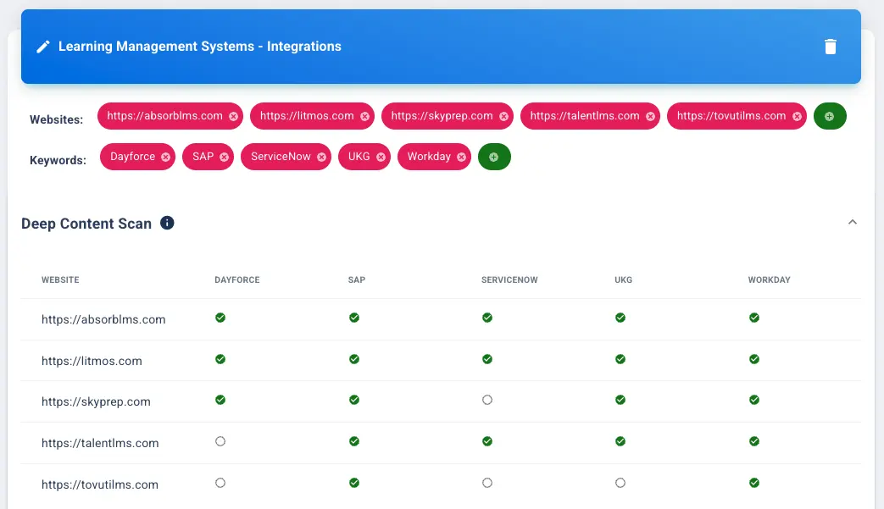
Task: Click the empty UKG circle for tovutilms.com
Action: tap(620, 483)
